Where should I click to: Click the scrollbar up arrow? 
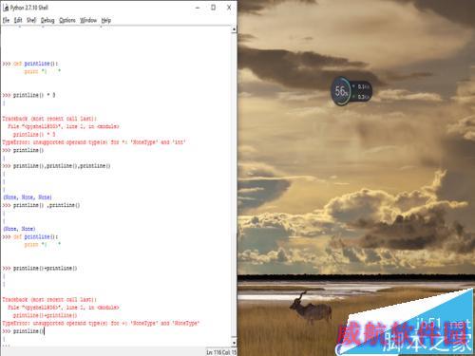(x=234, y=29)
